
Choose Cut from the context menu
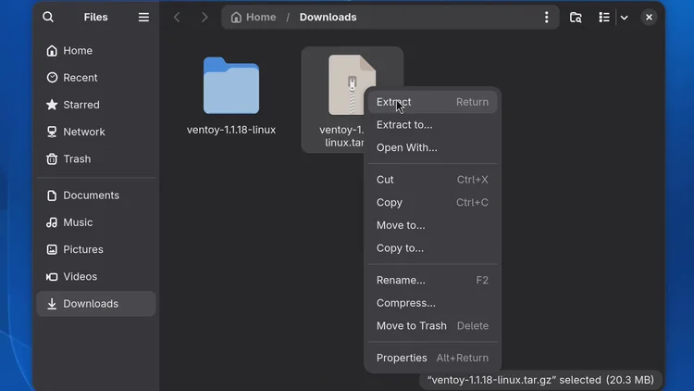[x=432, y=180]
